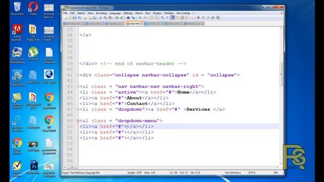Click the navbar-header comment on line 39
Screen dimensions: 324x182
point(143,64)
